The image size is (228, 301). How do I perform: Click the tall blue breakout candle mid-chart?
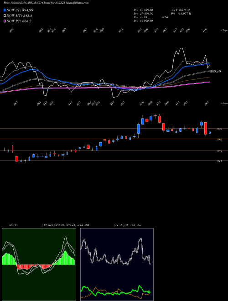tap(139, 129)
